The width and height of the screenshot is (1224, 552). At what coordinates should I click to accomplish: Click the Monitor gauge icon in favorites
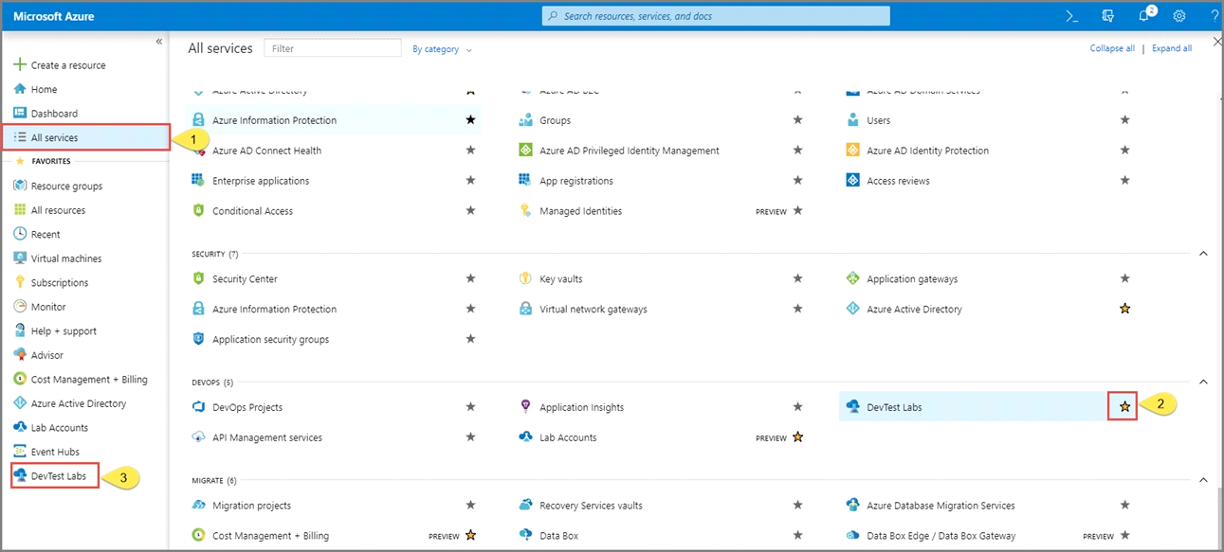pyautogui.click(x=19, y=307)
